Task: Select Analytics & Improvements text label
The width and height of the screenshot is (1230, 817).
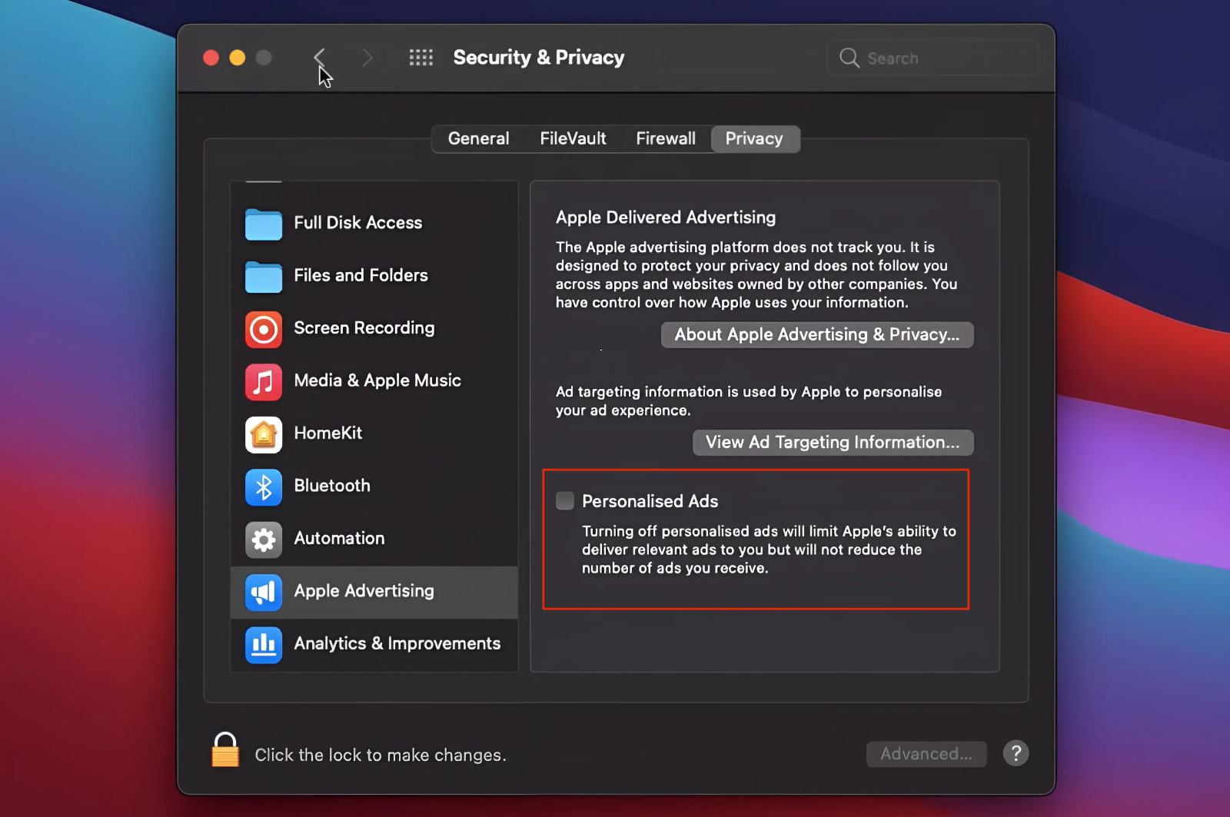Action: point(397,643)
